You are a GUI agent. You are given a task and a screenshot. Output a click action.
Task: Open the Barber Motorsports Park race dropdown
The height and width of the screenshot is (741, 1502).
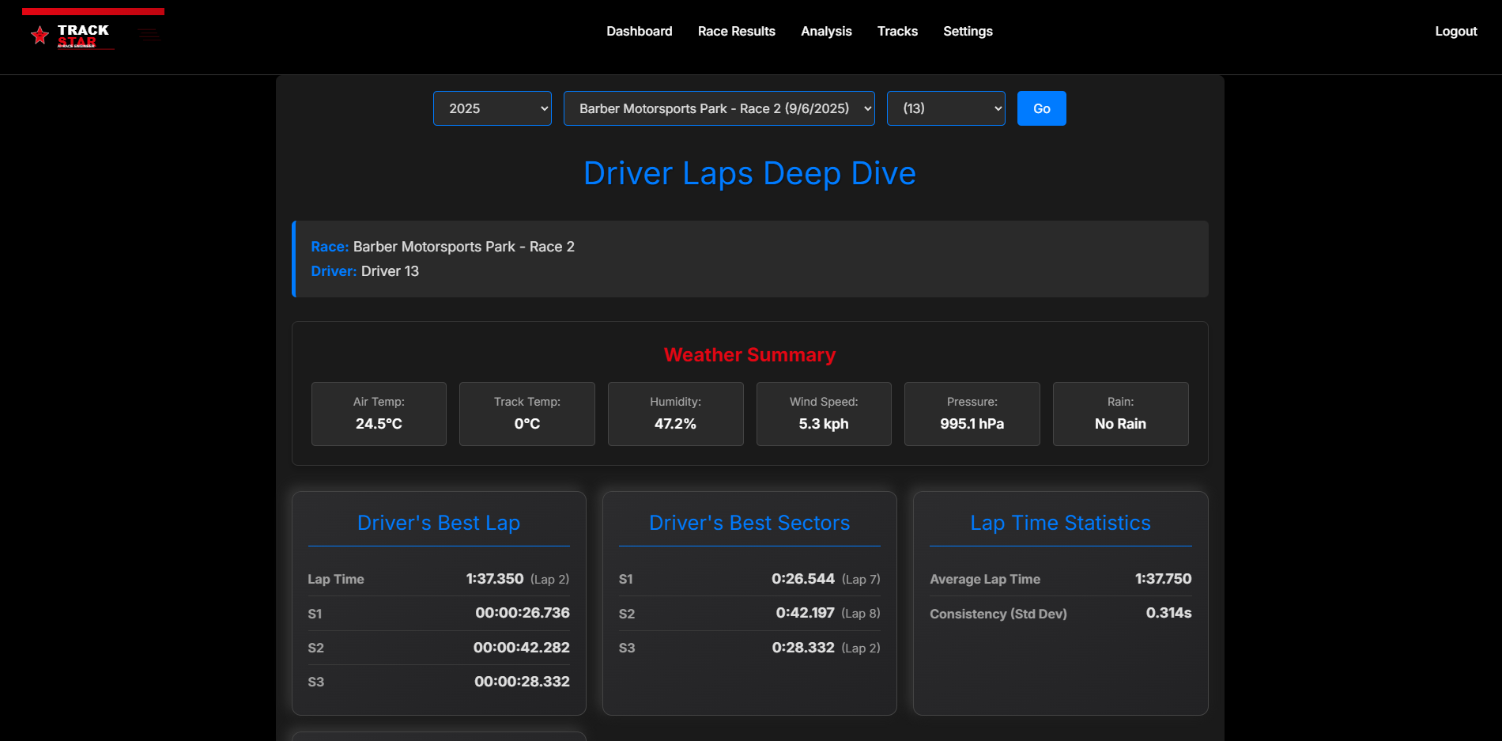click(719, 108)
